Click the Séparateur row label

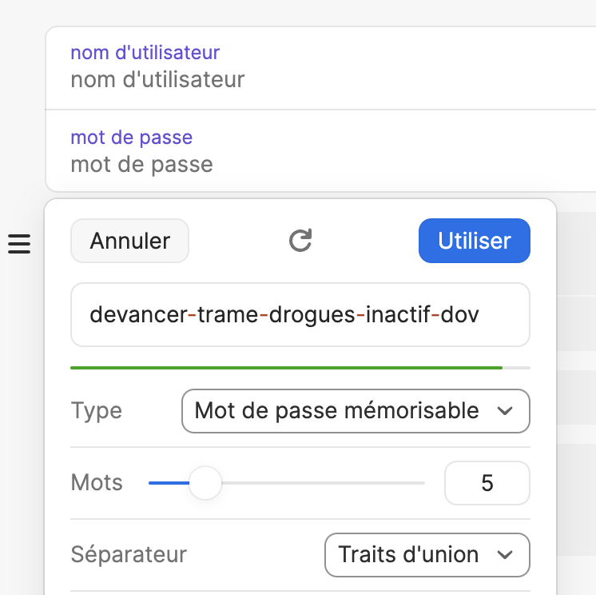coord(129,554)
